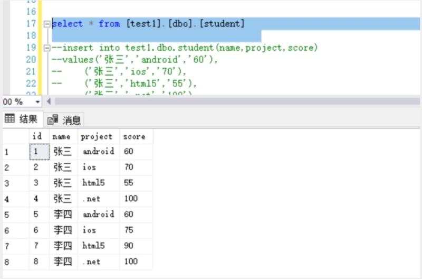The height and width of the screenshot is (279, 422).
Task: Click the results grid top-left corner cell
Action: pyautogui.click(x=16, y=136)
